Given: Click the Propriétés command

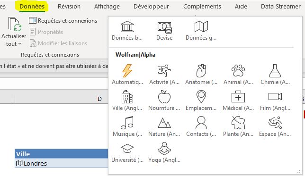Looking at the screenshot, I should click(x=46, y=32).
